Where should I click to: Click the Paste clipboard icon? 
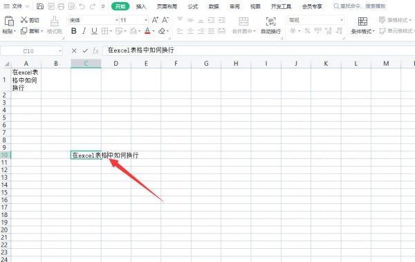(9, 21)
